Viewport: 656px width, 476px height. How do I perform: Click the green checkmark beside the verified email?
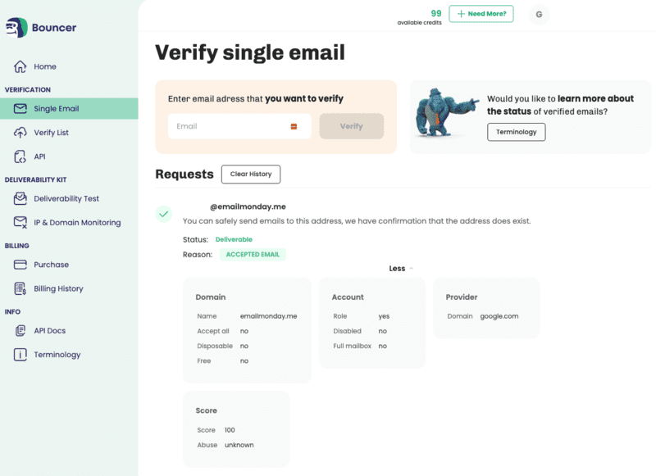164,214
